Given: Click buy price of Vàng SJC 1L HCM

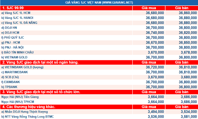Looking at the screenshot, I should tap(155, 13).
